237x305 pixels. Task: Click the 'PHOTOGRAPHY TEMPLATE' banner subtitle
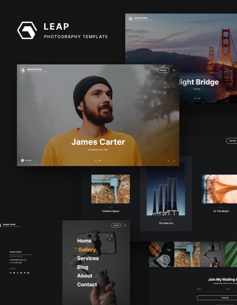point(76,36)
